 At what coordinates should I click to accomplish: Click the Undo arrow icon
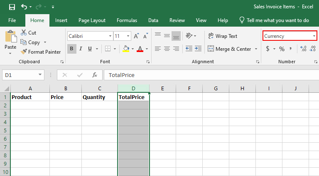coord(24,7)
